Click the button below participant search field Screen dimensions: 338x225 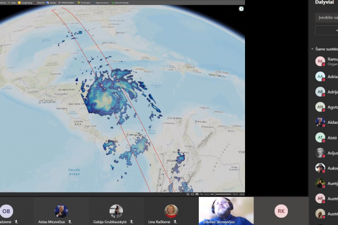(326, 30)
